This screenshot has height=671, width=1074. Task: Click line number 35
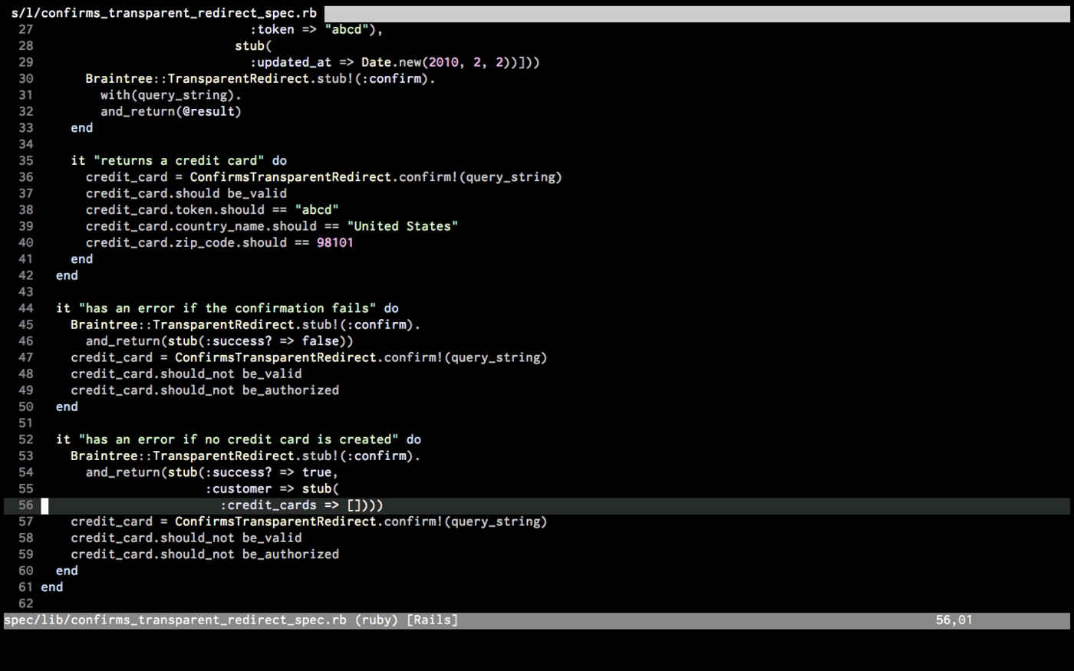click(26, 160)
